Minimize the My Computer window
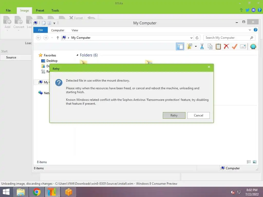Screen dimensions: 263x197 [x=237, y=22]
